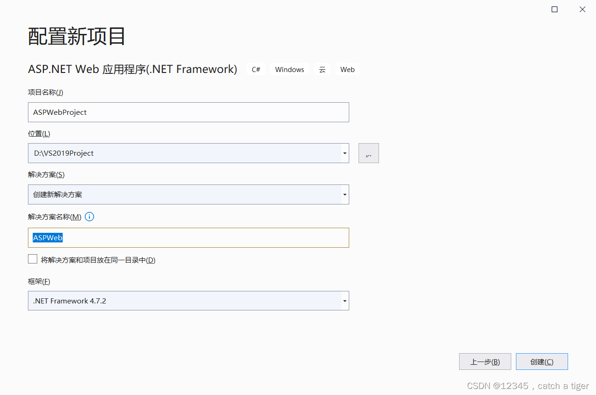Click the maximize window icon

[x=554, y=9]
